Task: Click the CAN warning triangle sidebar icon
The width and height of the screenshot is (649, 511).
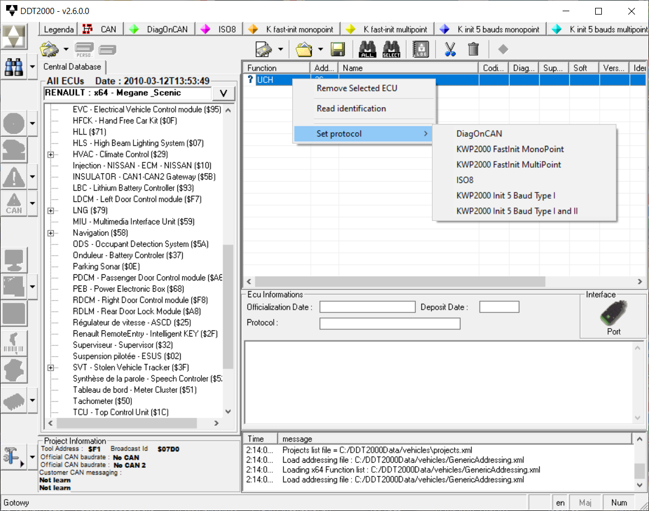Action: pyautogui.click(x=13, y=202)
